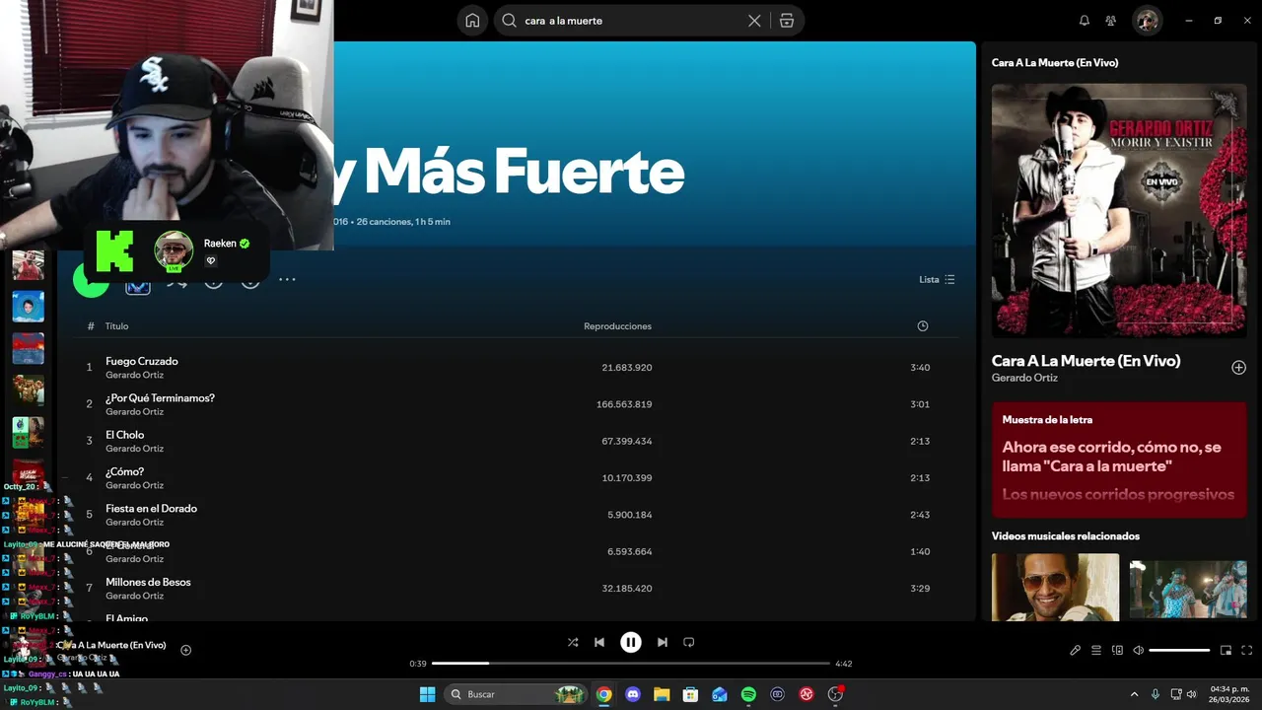Open first related music video thumbnail
This screenshot has height=710, width=1262.
tap(1055, 587)
